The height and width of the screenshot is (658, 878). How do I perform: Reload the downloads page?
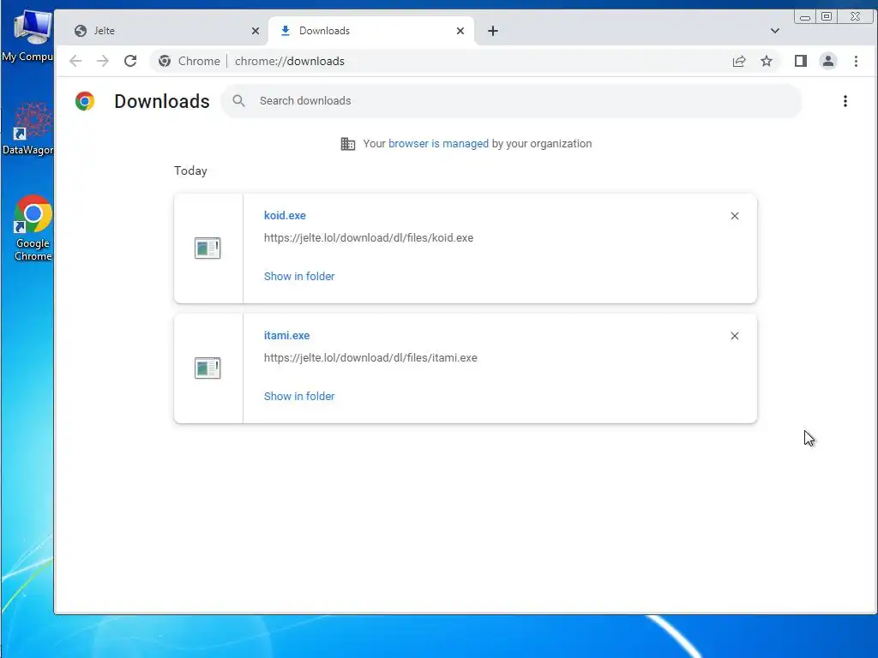(130, 61)
